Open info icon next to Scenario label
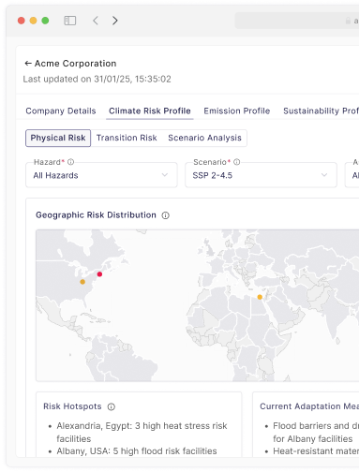 point(237,162)
